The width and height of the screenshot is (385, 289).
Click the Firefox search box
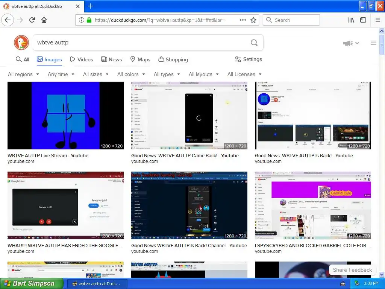291,20
